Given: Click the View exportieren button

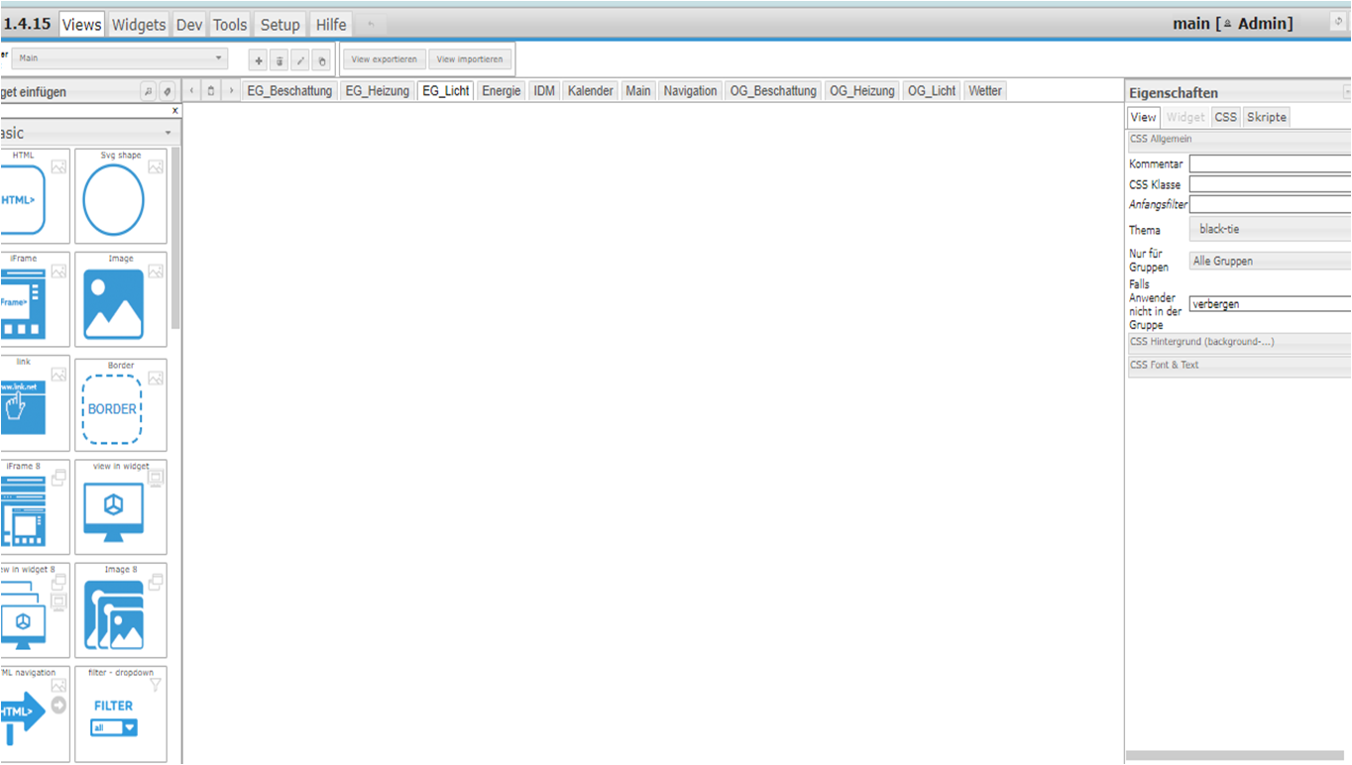Looking at the screenshot, I should point(385,59).
